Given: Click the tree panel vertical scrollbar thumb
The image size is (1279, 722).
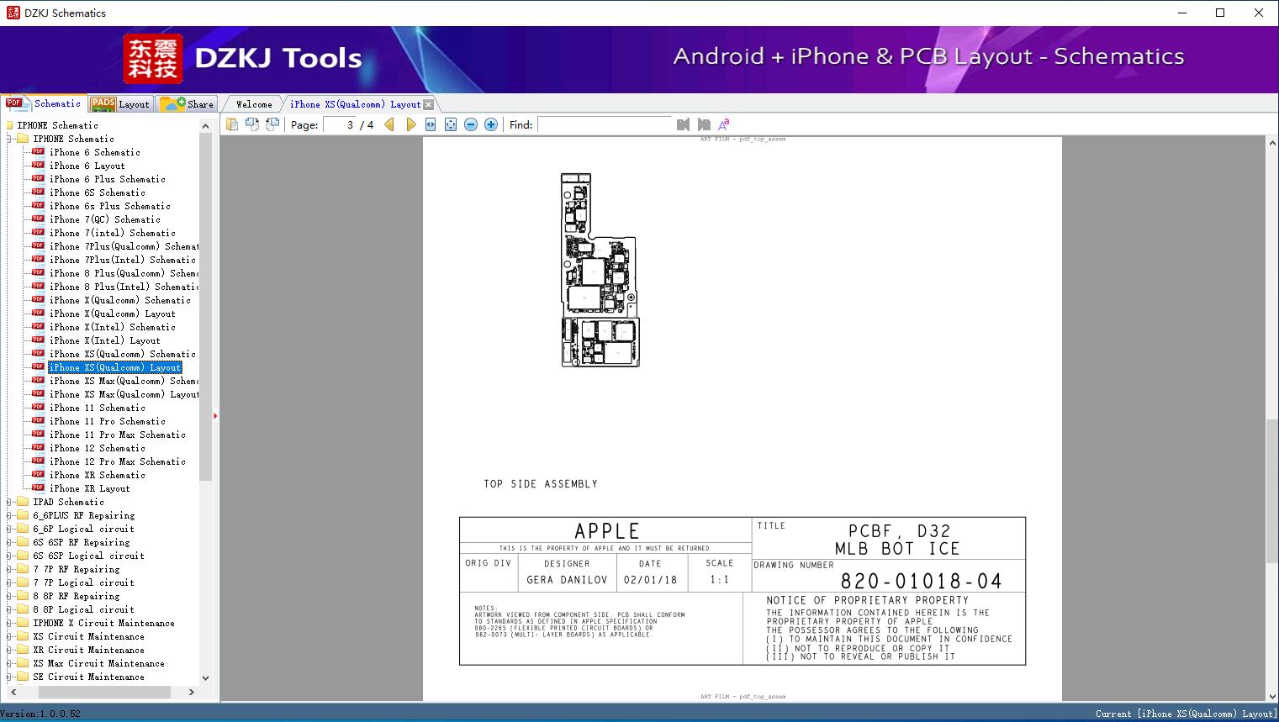Looking at the screenshot, I should pyautogui.click(x=205, y=307).
